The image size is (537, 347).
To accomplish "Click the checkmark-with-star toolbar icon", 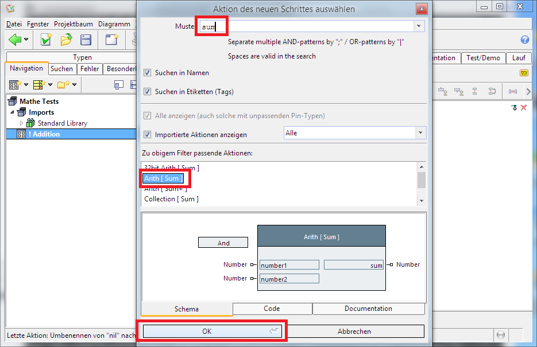I will (x=46, y=40).
